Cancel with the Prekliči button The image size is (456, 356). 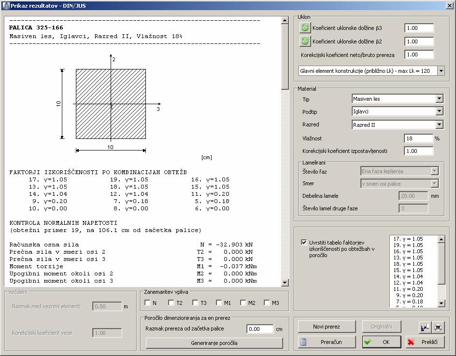426,342
